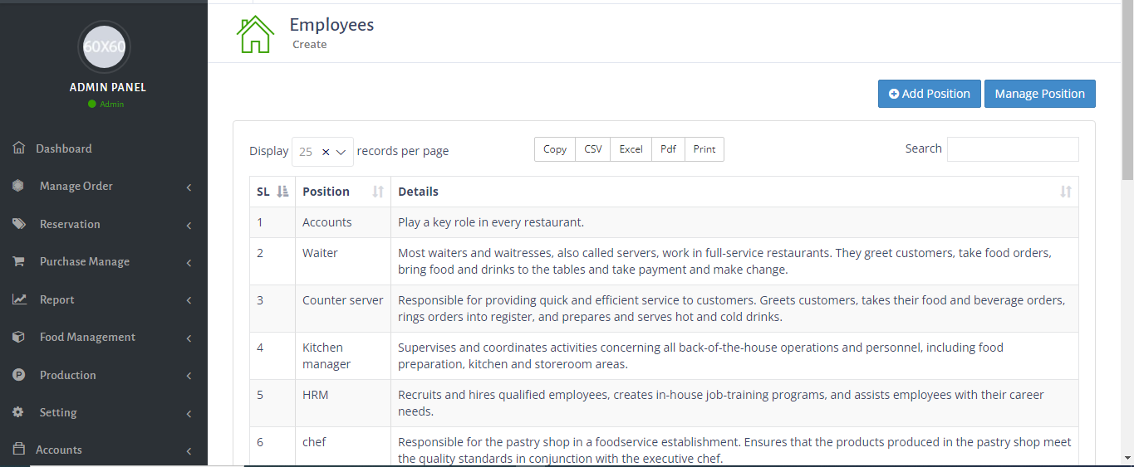Sort table by SL column
Viewport: 1134px width, 467px height.
click(272, 192)
